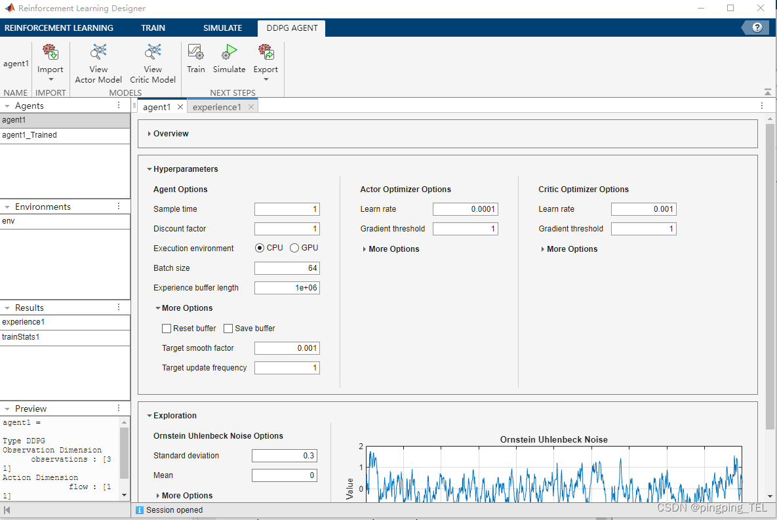This screenshot has width=777, height=520.
Task: Click the MATLAB logo in title bar
Action: [x=9, y=8]
